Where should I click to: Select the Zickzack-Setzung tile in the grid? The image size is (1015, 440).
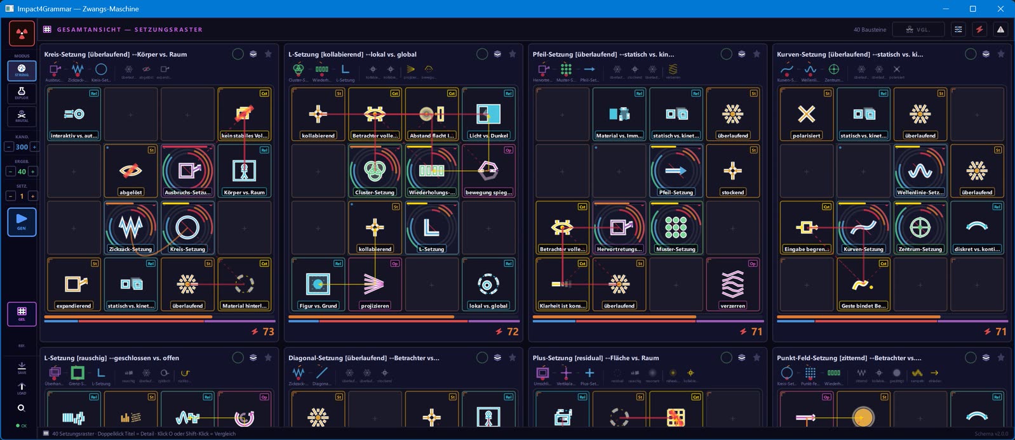point(130,228)
